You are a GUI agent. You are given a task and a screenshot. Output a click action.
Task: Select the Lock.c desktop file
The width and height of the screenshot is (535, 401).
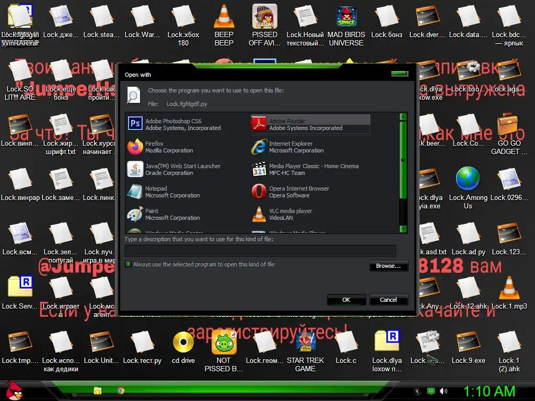coord(346,347)
